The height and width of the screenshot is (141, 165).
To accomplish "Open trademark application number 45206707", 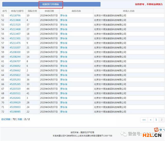I will 15,61.
